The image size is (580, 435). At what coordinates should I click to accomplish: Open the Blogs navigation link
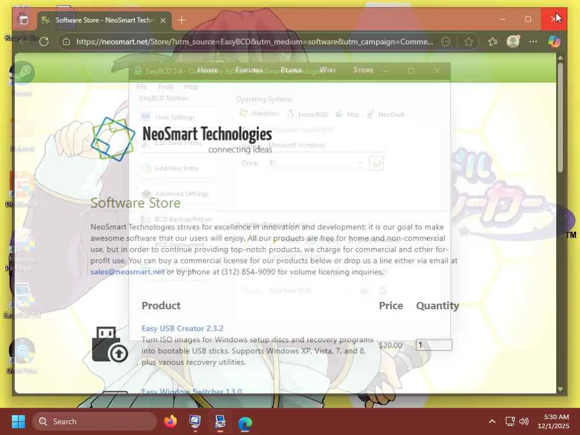291,70
